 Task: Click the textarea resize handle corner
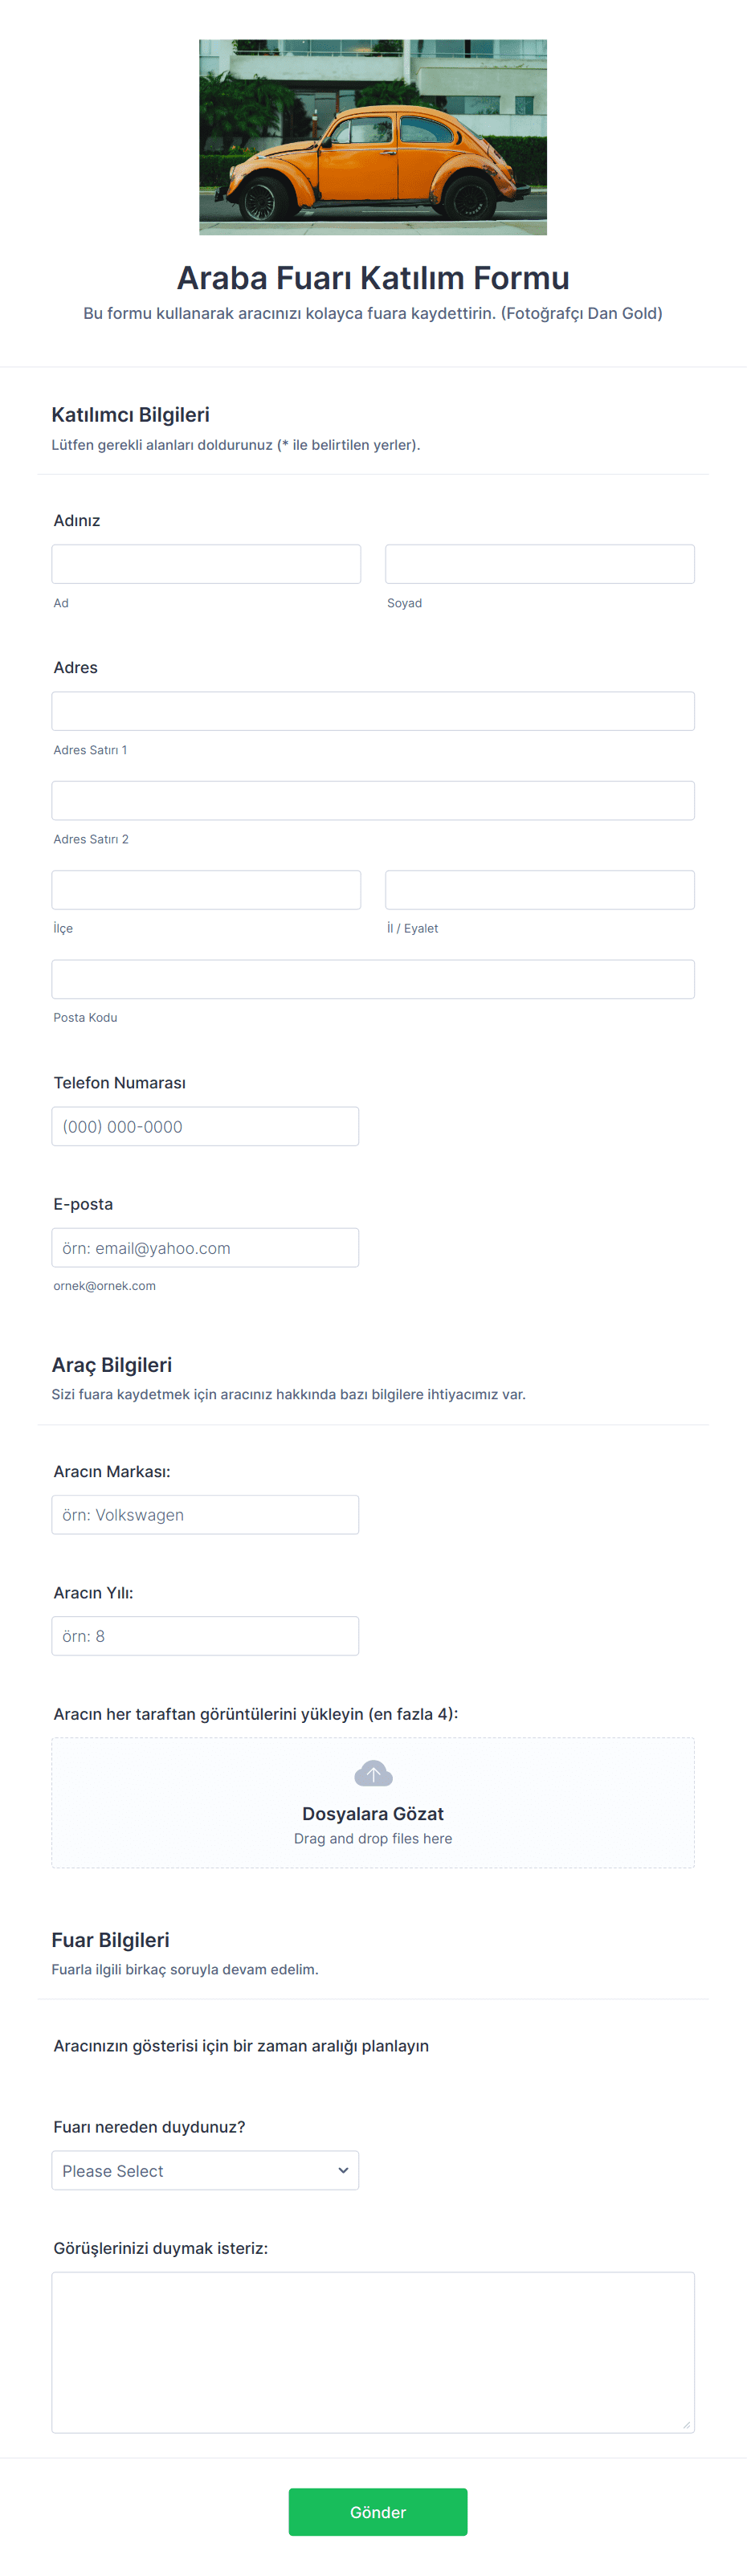pos(686,2424)
